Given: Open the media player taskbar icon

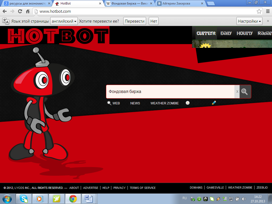Looking at the screenshot, I should 40,199.
